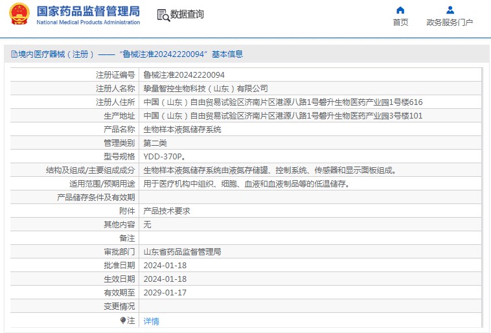Click the model specification YDD-370P value
Viewport: 491px width, 333px height.
[165, 157]
